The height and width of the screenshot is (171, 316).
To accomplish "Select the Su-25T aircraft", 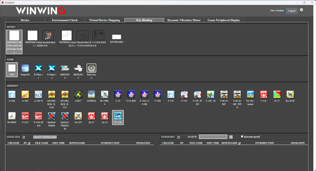I will (78, 116).
